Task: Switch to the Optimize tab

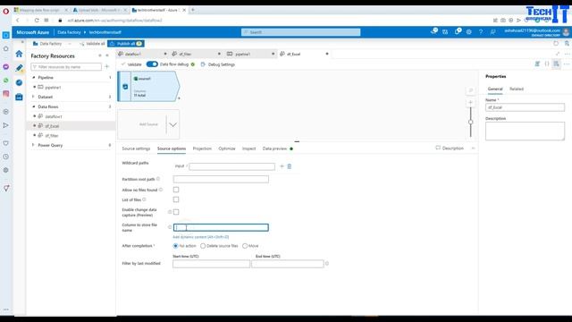Action: (227, 148)
